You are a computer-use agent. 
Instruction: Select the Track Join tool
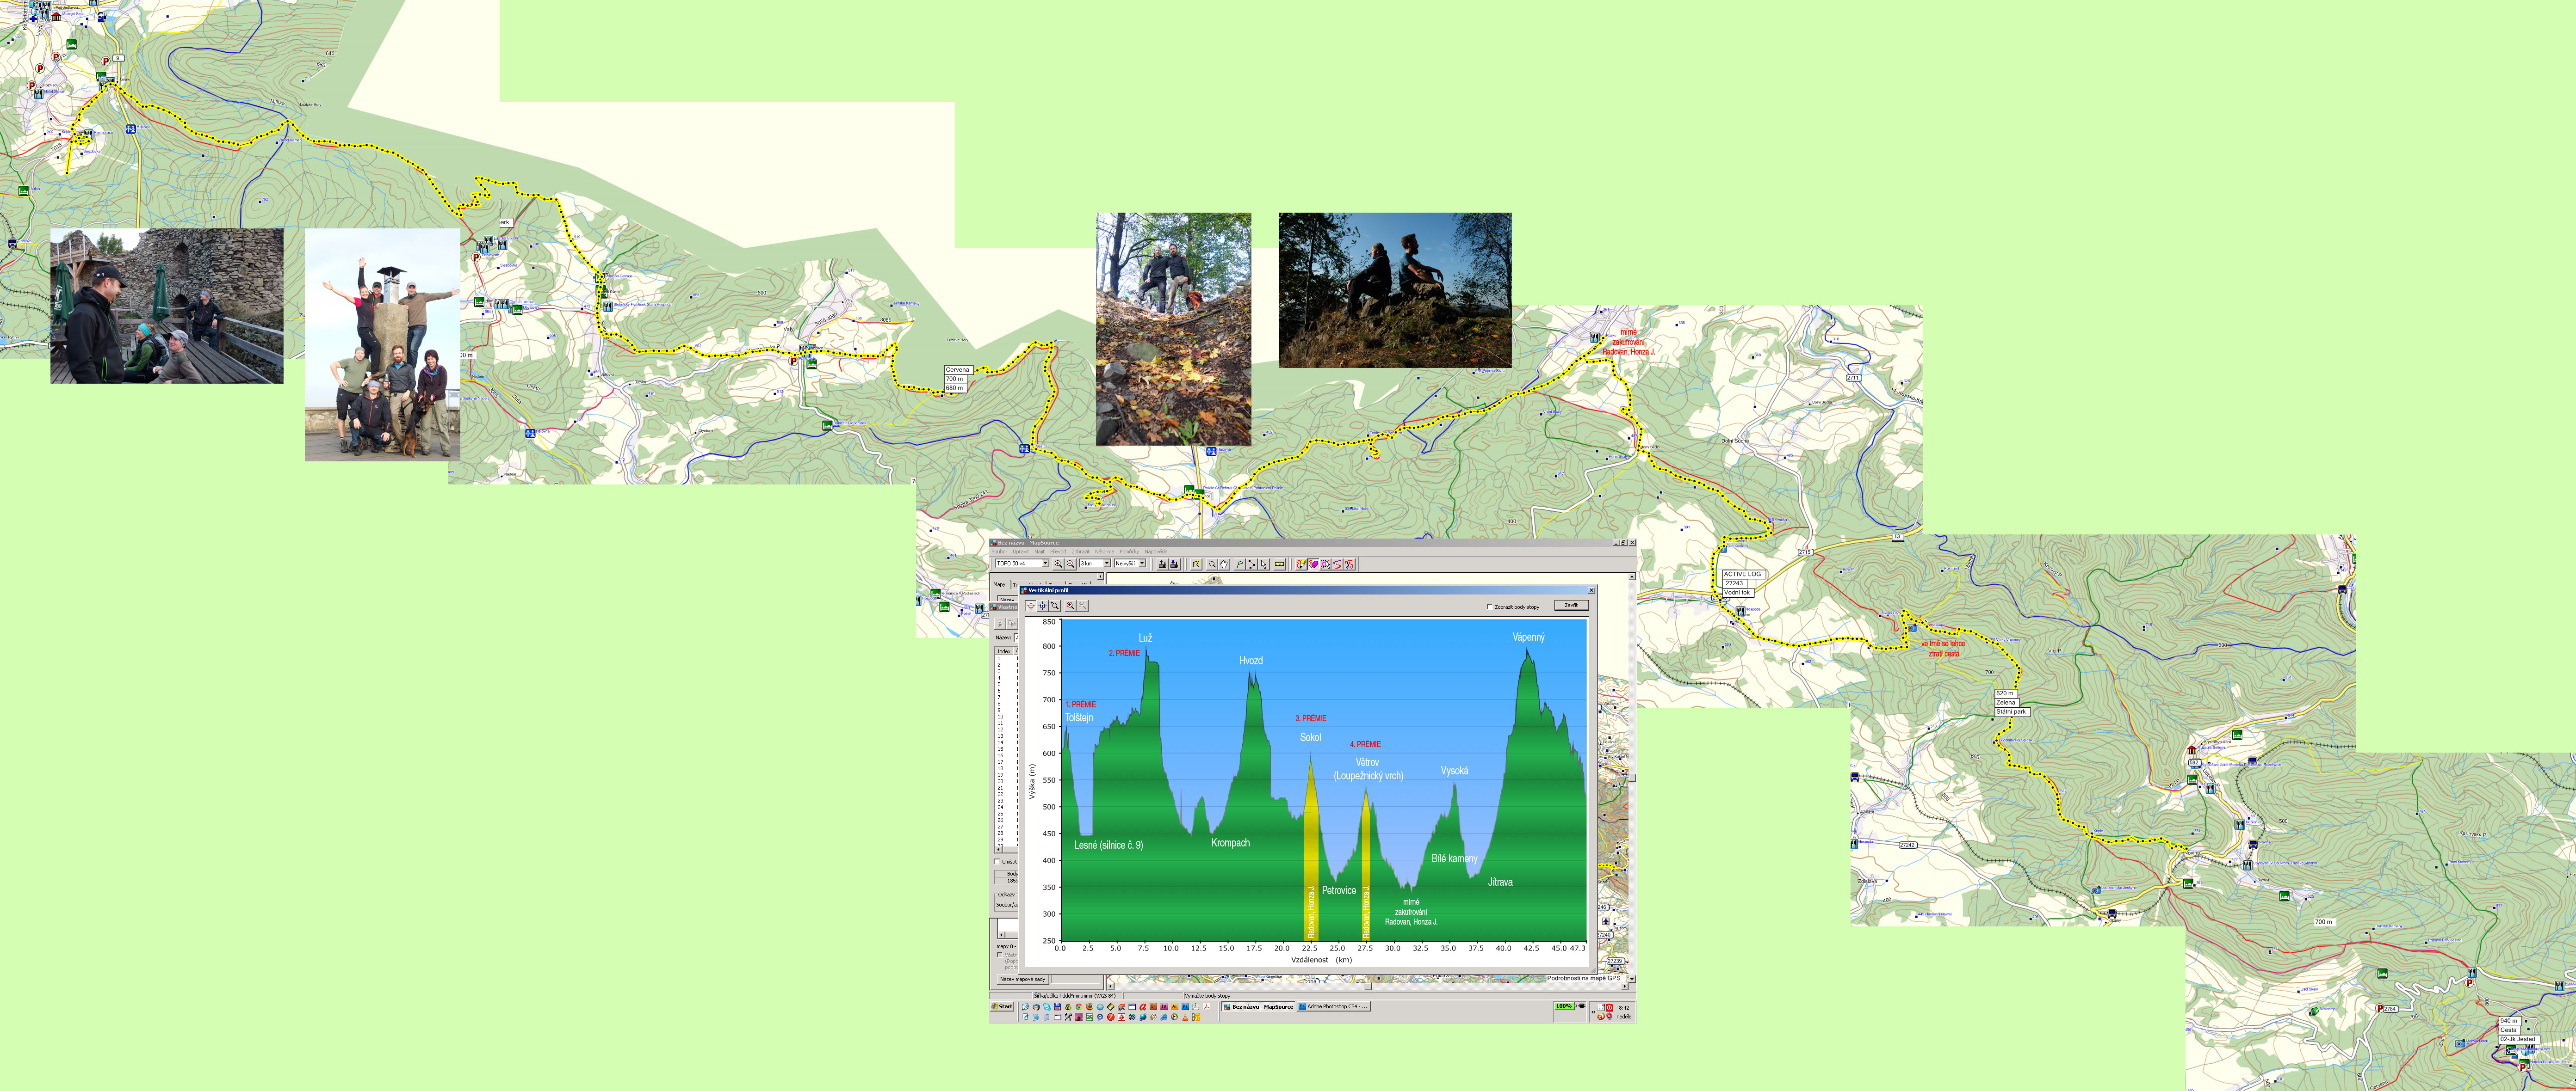point(1337,564)
